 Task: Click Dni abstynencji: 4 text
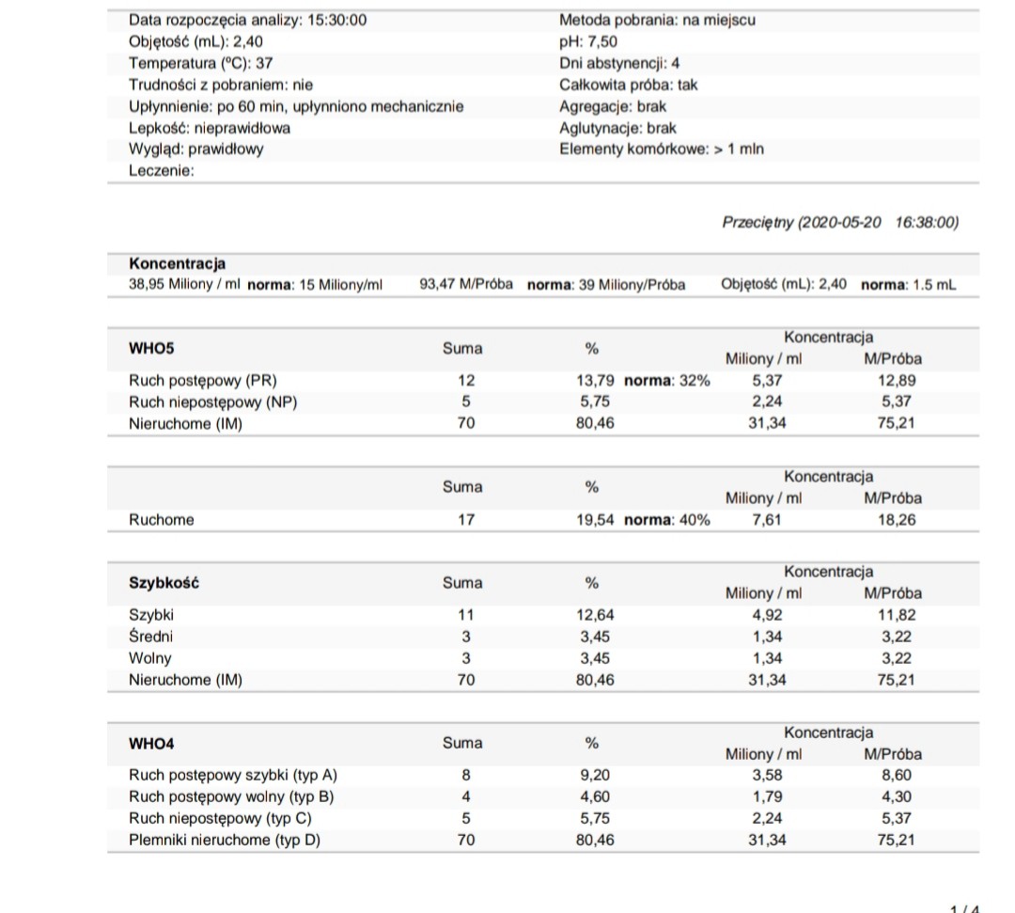[619, 63]
